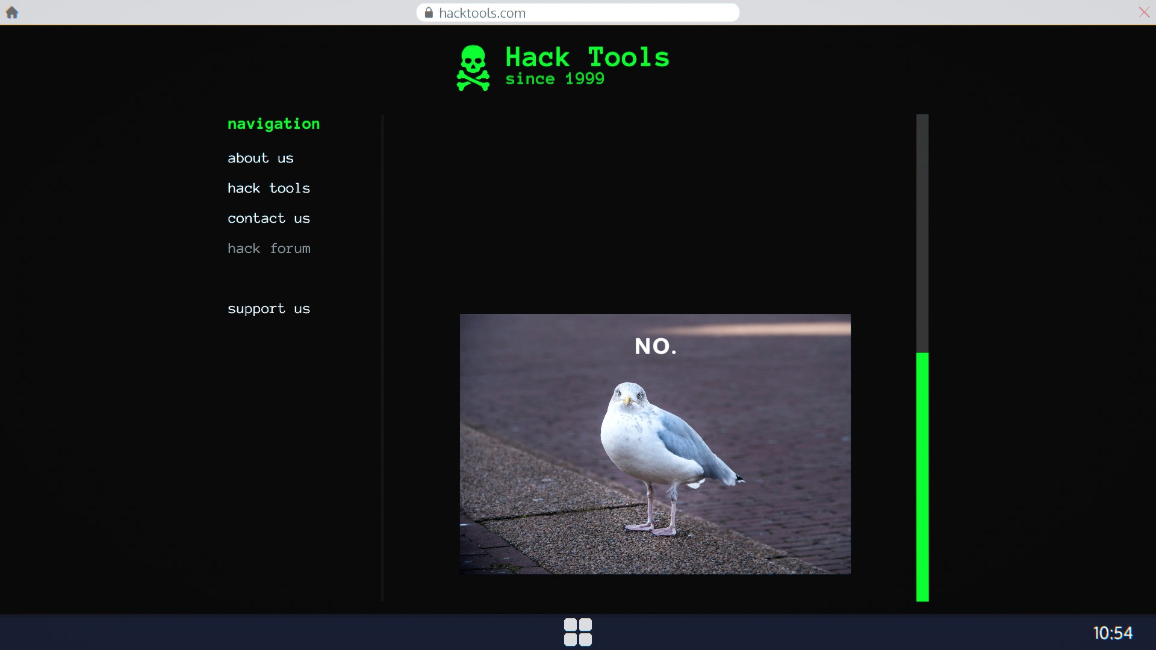Click the gray scrollbar track above thumb
Image resolution: width=1156 pixels, height=650 pixels.
click(x=922, y=233)
